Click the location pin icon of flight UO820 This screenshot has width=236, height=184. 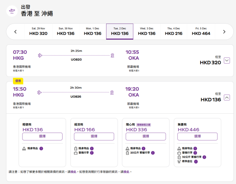pyautogui.click(x=112, y=55)
